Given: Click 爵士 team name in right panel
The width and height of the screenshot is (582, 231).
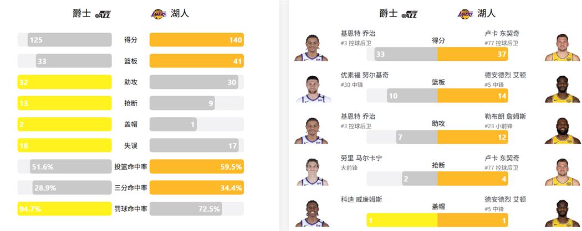Looking at the screenshot, I should 389,13.
